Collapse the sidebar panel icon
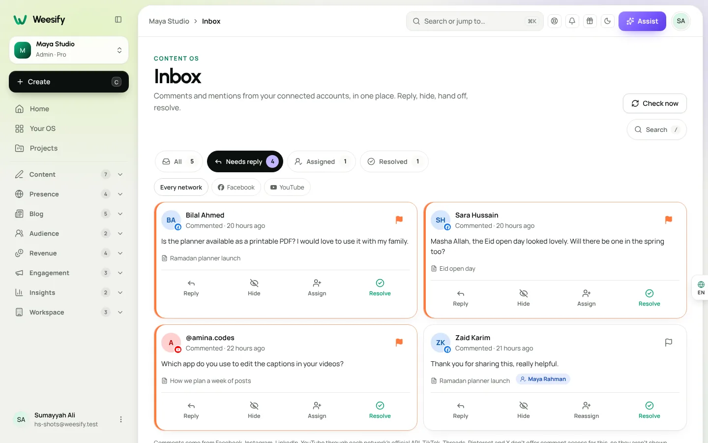Viewport: 708px width, 443px height. 118,20
